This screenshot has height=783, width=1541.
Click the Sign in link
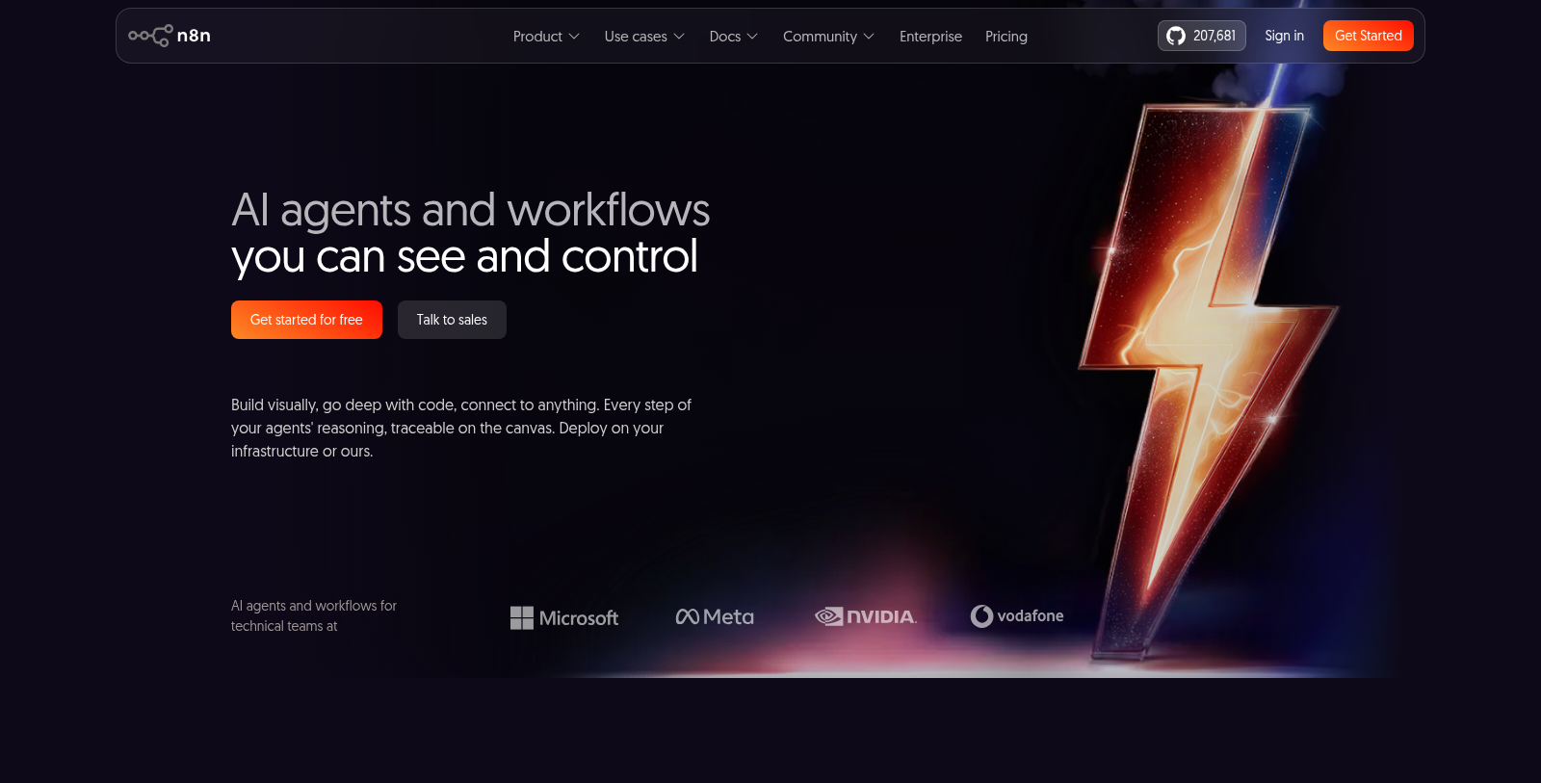pos(1284,36)
